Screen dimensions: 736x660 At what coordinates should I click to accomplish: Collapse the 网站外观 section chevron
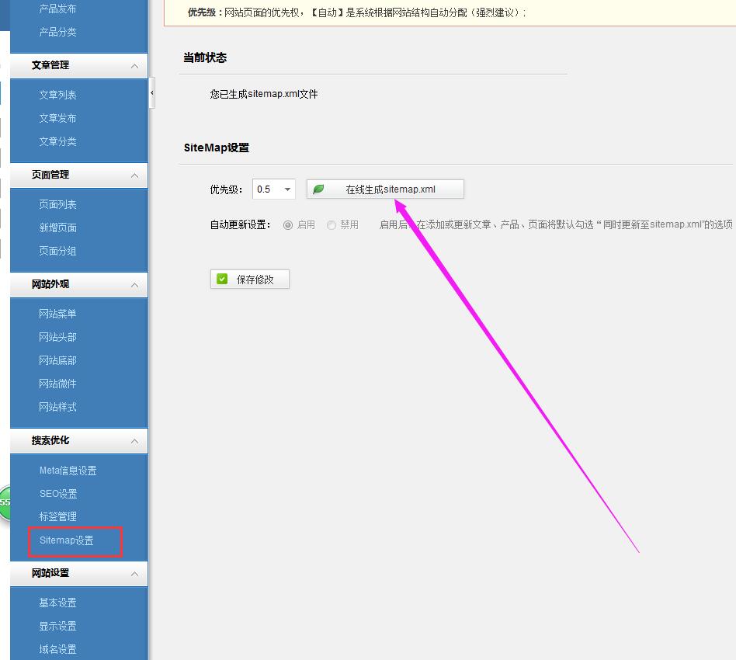point(136,284)
